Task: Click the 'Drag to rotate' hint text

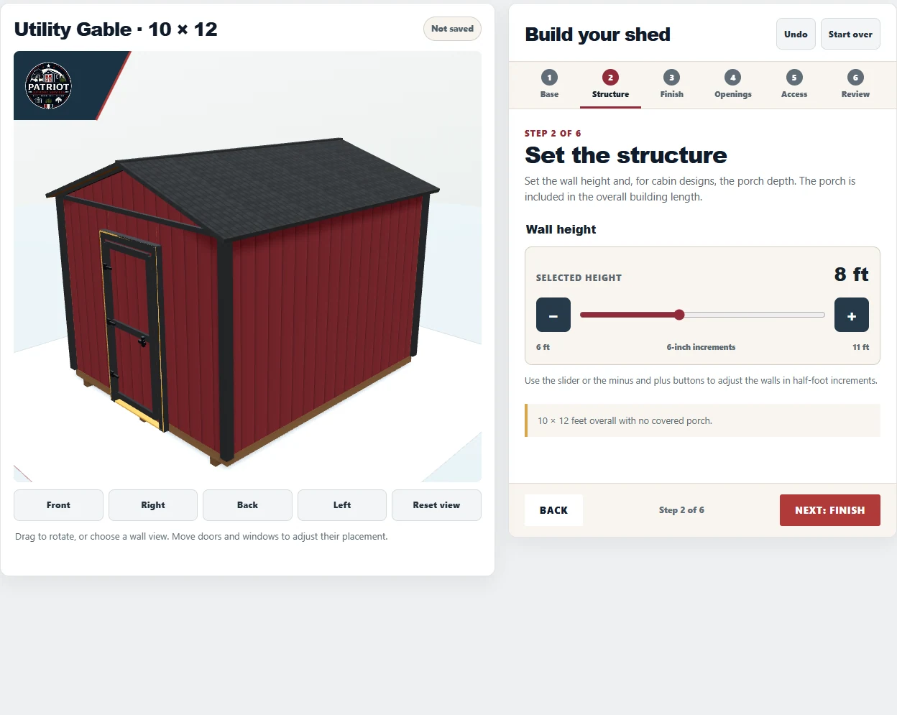Action: [x=201, y=537]
